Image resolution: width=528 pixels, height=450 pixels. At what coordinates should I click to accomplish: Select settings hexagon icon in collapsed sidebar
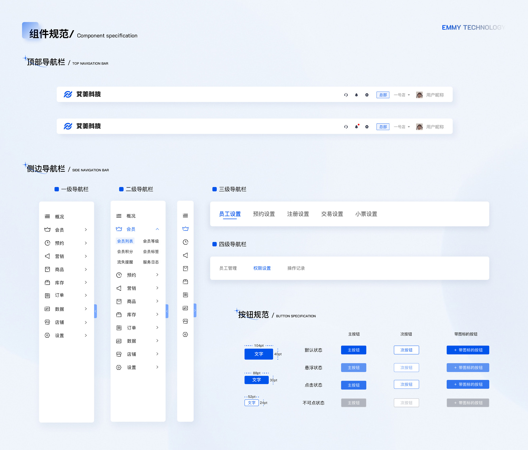(185, 334)
